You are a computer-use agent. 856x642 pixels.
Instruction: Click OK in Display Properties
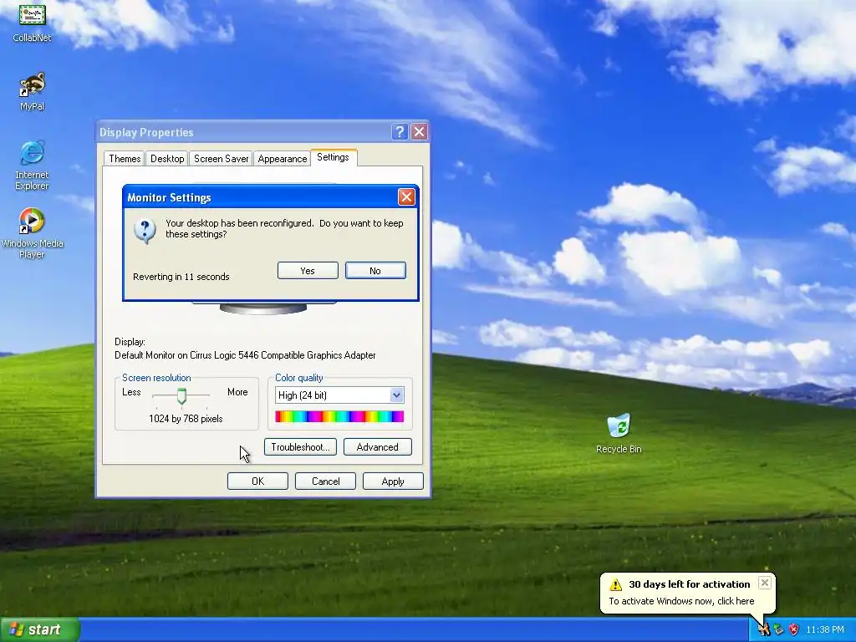pyautogui.click(x=257, y=481)
